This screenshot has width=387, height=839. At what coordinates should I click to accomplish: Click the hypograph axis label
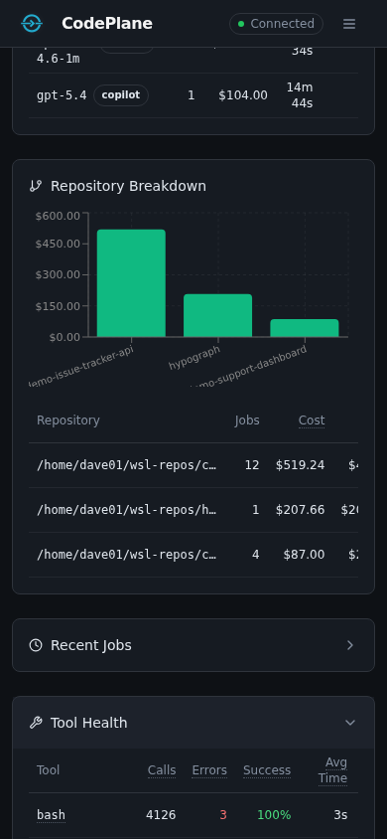[194, 358]
